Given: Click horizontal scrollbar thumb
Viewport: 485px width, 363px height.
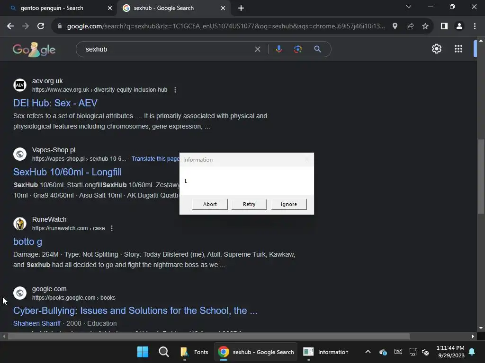Looking at the screenshot, I should click(x=209, y=336).
